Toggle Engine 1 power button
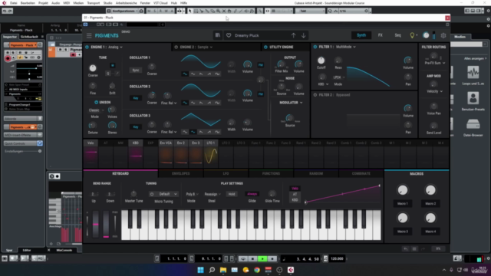This screenshot has width=491, height=276. tap(87, 47)
